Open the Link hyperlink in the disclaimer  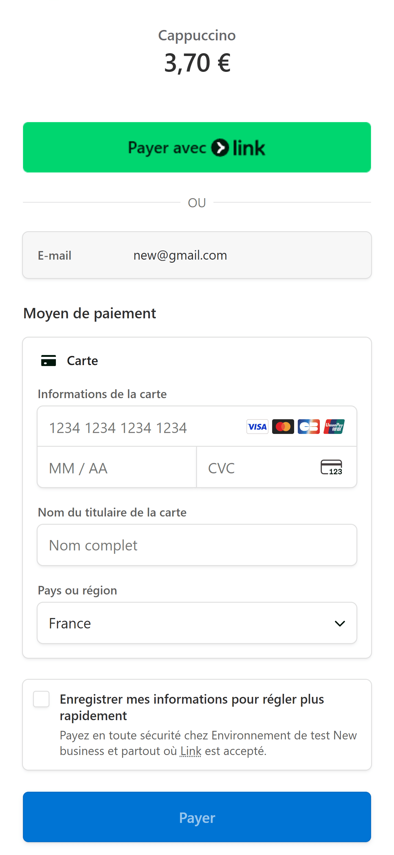point(191,751)
